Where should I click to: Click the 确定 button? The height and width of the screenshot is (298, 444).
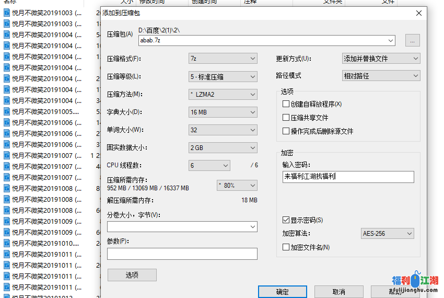coord(282,292)
